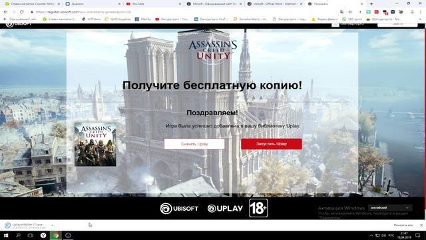Show hidden system tray icons

click(371, 235)
